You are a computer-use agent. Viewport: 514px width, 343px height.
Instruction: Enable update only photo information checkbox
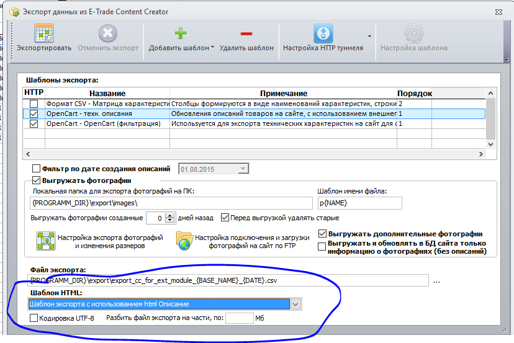322,246
